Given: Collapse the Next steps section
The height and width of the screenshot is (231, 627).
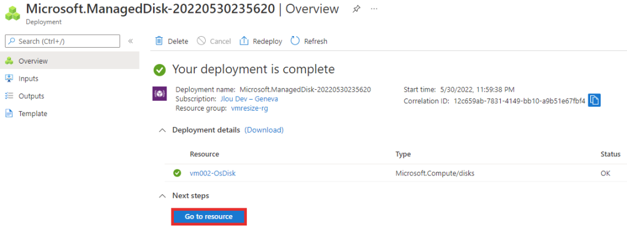Looking at the screenshot, I should click(x=162, y=196).
